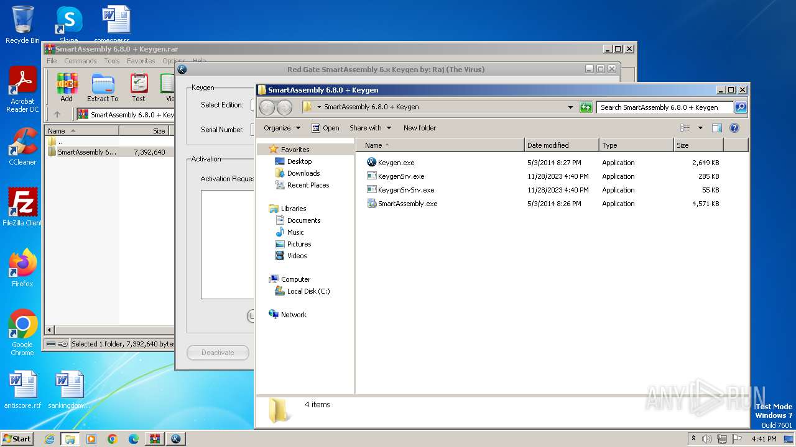Select Recent Places in Favorites

click(308, 185)
